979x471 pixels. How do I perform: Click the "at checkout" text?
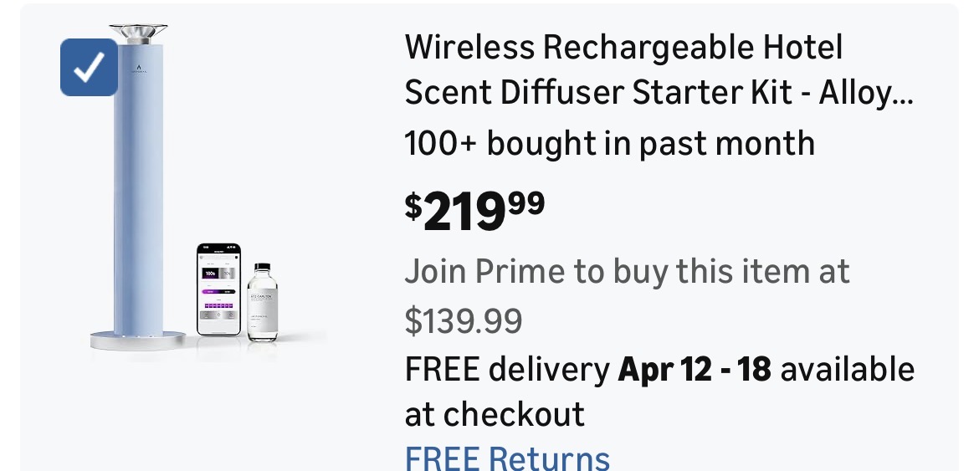(495, 414)
